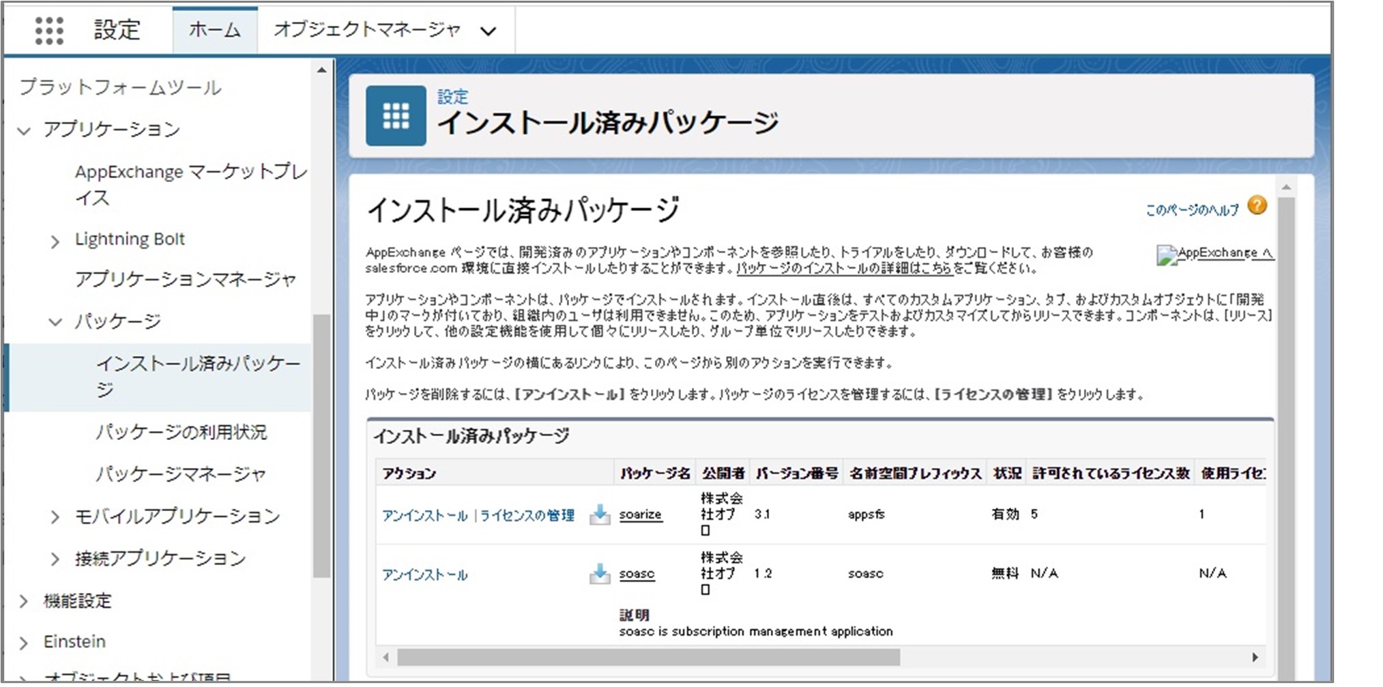Open AppExchange マーケットプレイス in sidebar
The width and height of the screenshot is (1383, 687).
191,184
